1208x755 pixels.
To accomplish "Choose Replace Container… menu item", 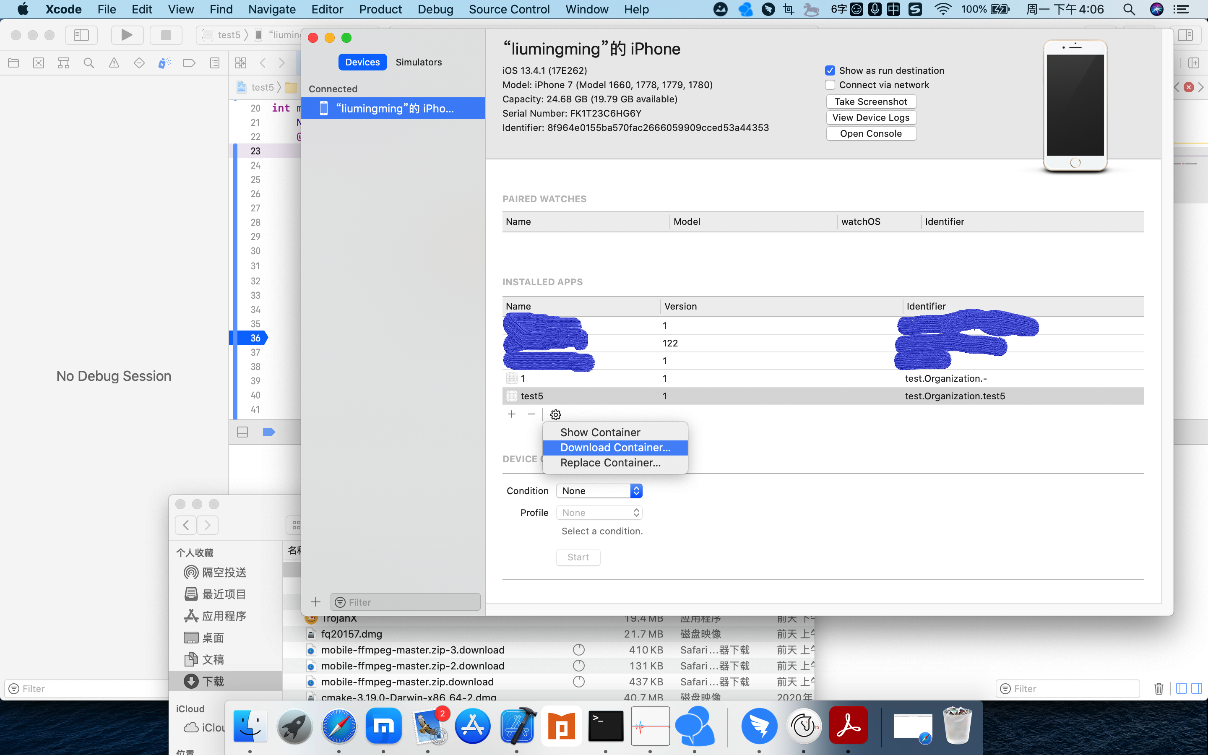I will 615,463.
